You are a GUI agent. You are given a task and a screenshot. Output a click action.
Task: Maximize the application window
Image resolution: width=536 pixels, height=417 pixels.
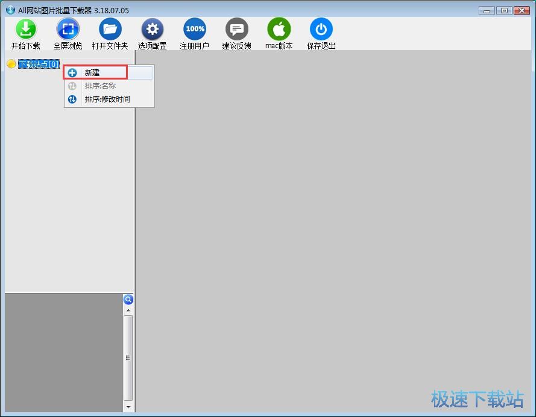(x=504, y=11)
